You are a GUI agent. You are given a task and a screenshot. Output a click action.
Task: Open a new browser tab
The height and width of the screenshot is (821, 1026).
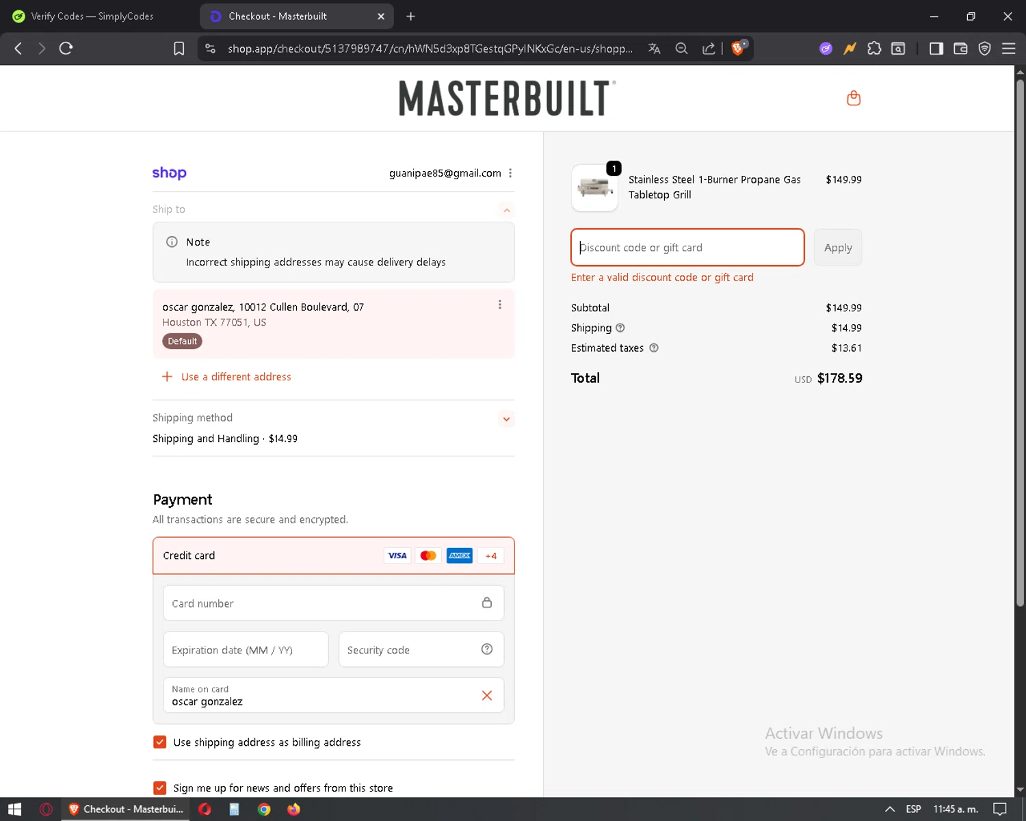point(410,16)
